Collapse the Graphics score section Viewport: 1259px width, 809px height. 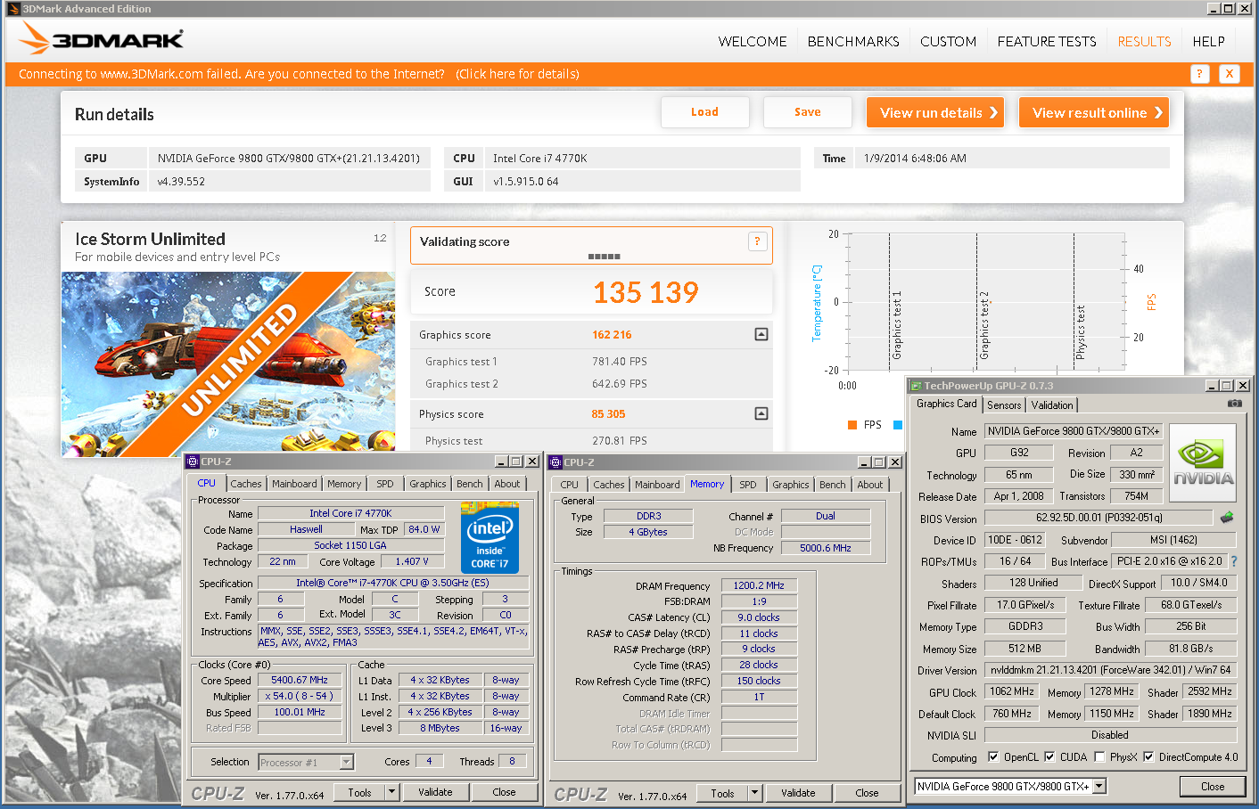pos(761,334)
